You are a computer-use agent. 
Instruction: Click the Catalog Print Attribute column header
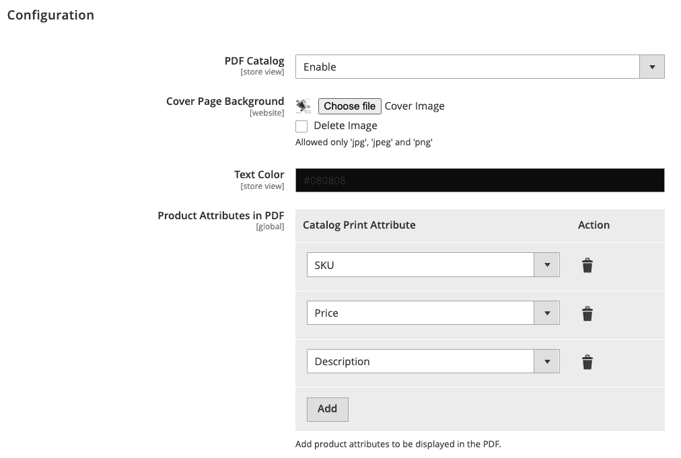click(359, 225)
